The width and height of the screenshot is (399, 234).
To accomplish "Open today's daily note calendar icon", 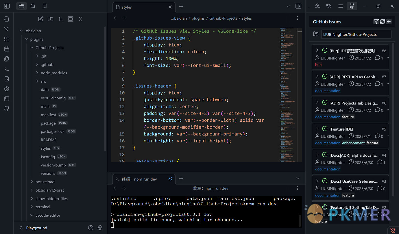I will pos(7,49).
